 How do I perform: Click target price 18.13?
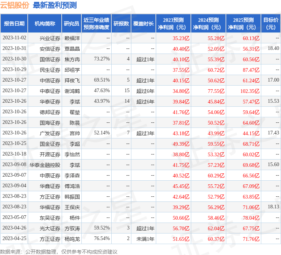click(273, 207)
